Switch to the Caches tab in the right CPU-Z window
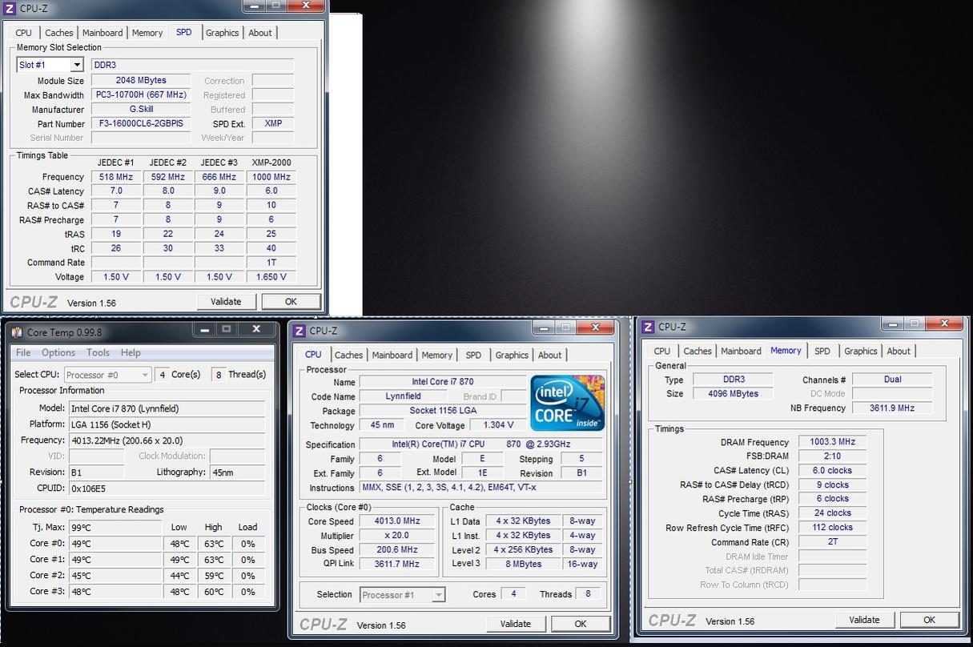Viewport: 973px width, 647px height. pos(698,351)
